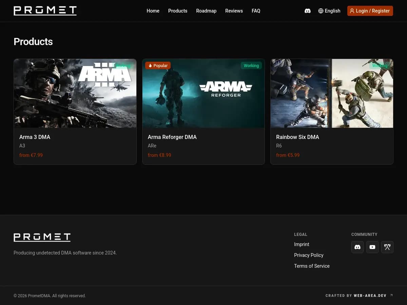Click the Working badge on Rainbow Six
The height and width of the screenshot is (305, 407).
click(x=380, y=65)
